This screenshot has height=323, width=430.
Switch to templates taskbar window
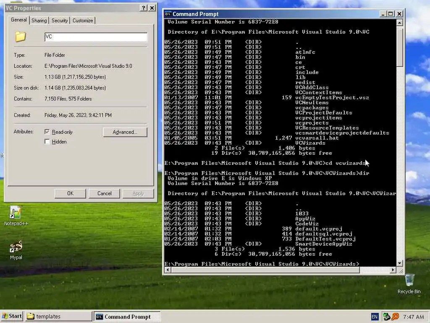coord(59,316)
